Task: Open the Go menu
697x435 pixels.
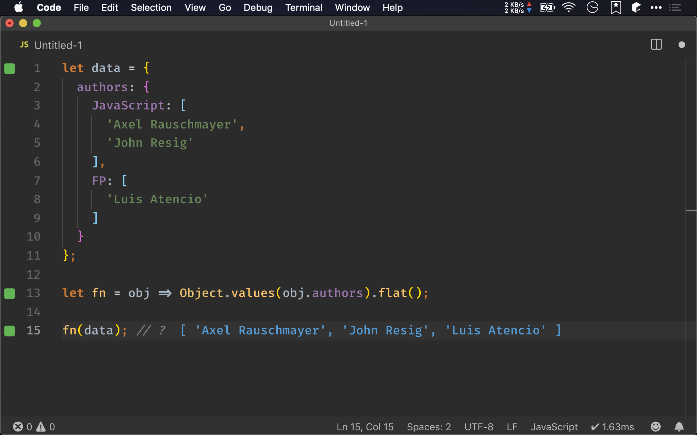Action: click(x=225, y=7)
